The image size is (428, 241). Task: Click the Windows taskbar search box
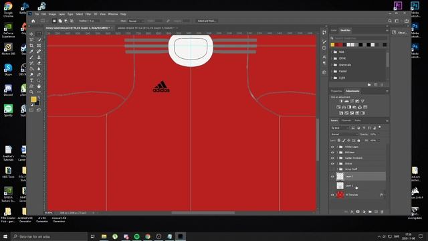point(49,236)
